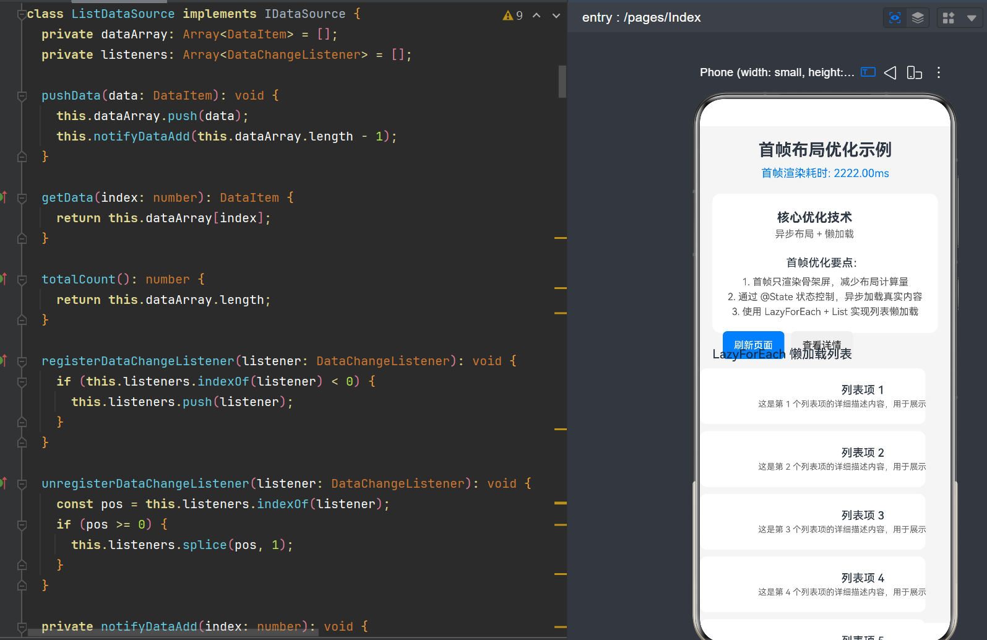Screen dimensions: 987x640
Task: Click the warning stripe marker beside const pos line
Action: 561,503
